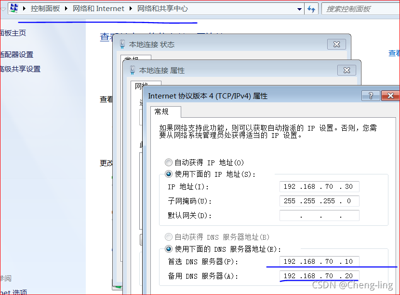Select 使用下面的 IP 地址 radio button

(168, 174)
